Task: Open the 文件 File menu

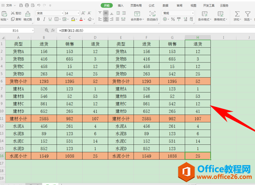Action: [x=9, y=5]
